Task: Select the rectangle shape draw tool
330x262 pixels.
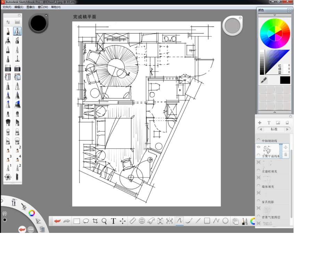Action: click(207, 221)
